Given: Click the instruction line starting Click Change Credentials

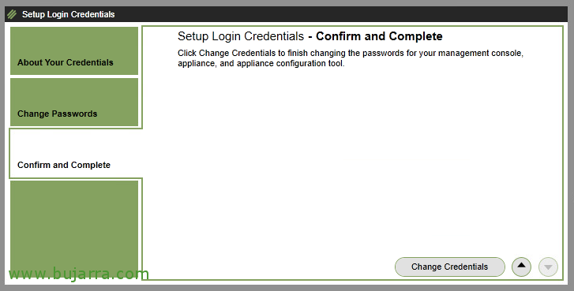Looking at the screenshot, I should tap(351, 53).
